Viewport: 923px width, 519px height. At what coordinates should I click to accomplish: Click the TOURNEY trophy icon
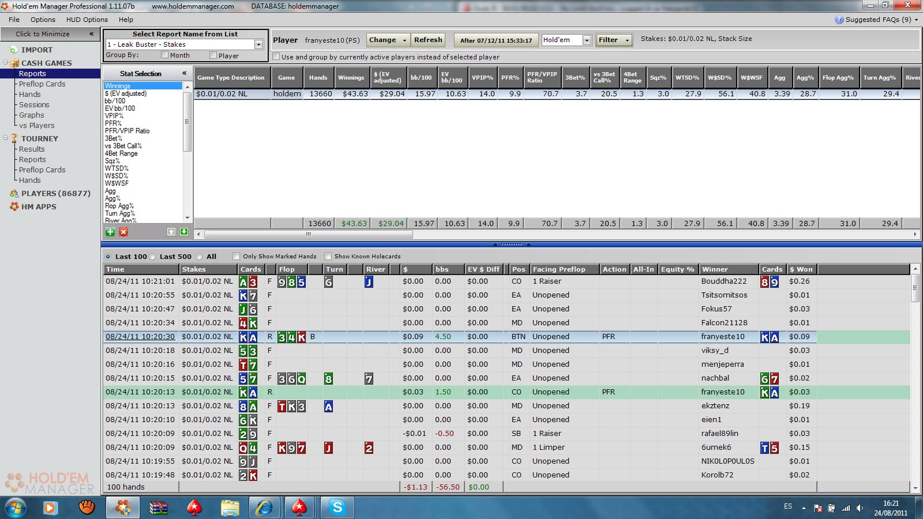click(15, 139)
